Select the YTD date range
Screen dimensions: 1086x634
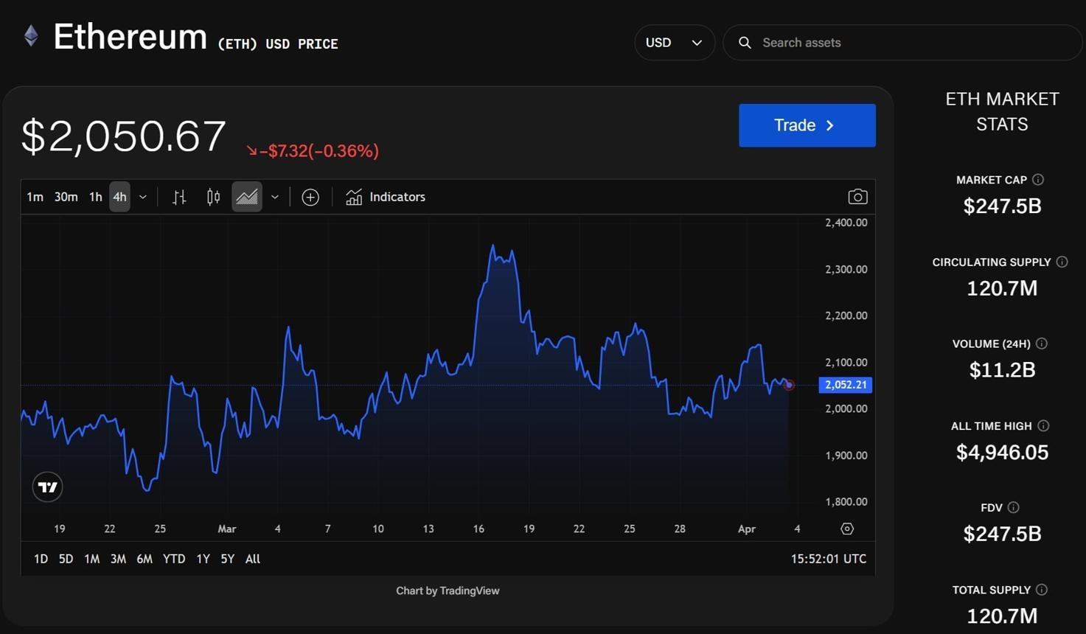[174, 559]
